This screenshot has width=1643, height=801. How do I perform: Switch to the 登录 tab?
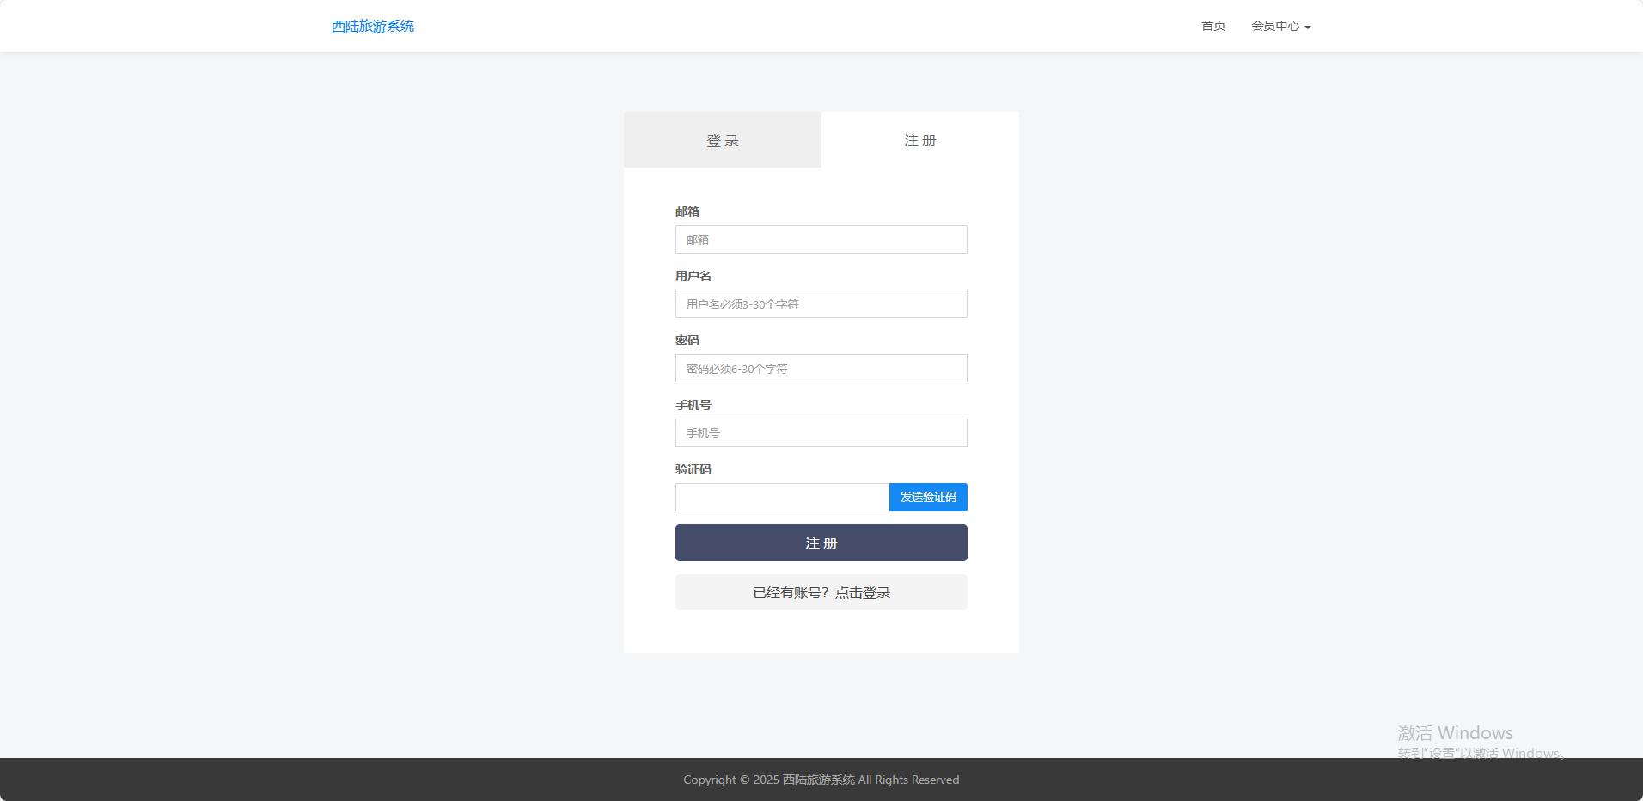[x=722, y=140]
